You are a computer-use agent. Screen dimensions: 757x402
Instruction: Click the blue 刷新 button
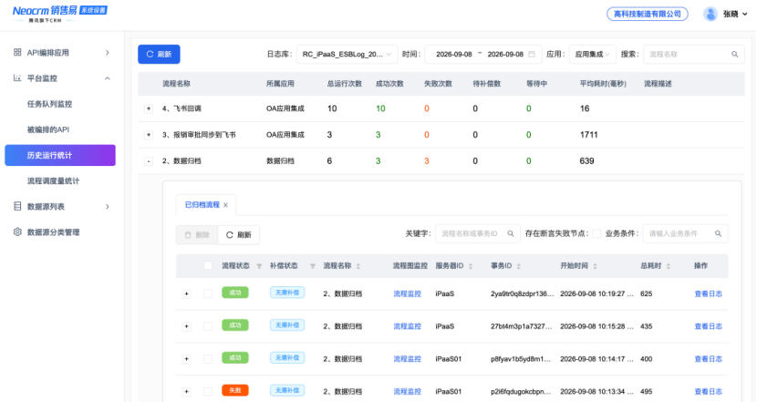[x=159, y=54]
